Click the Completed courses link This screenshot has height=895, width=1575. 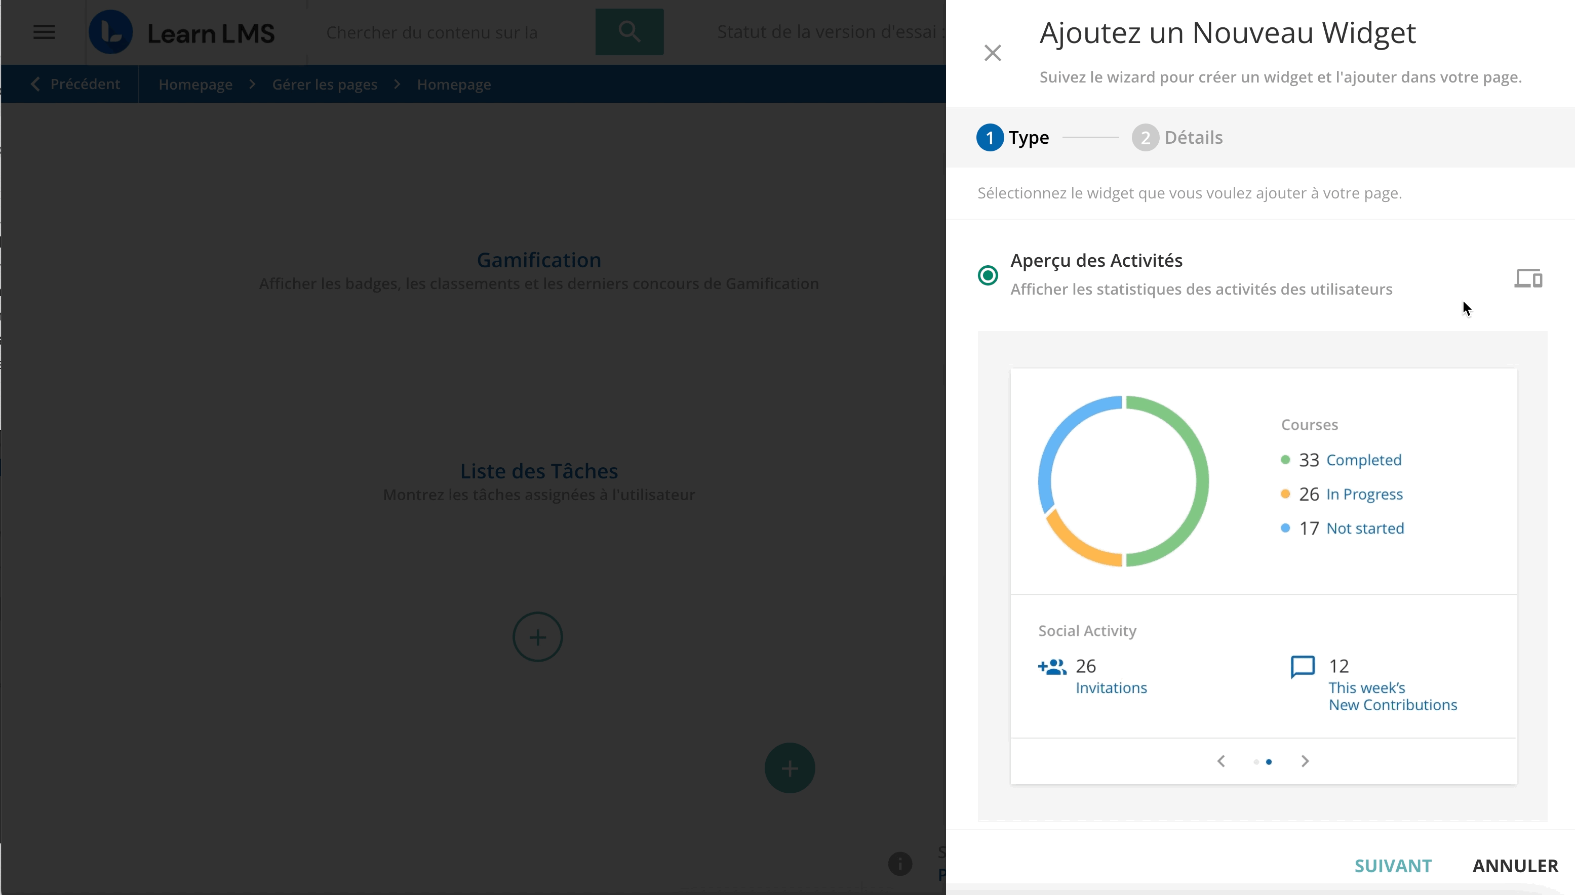1364,460
